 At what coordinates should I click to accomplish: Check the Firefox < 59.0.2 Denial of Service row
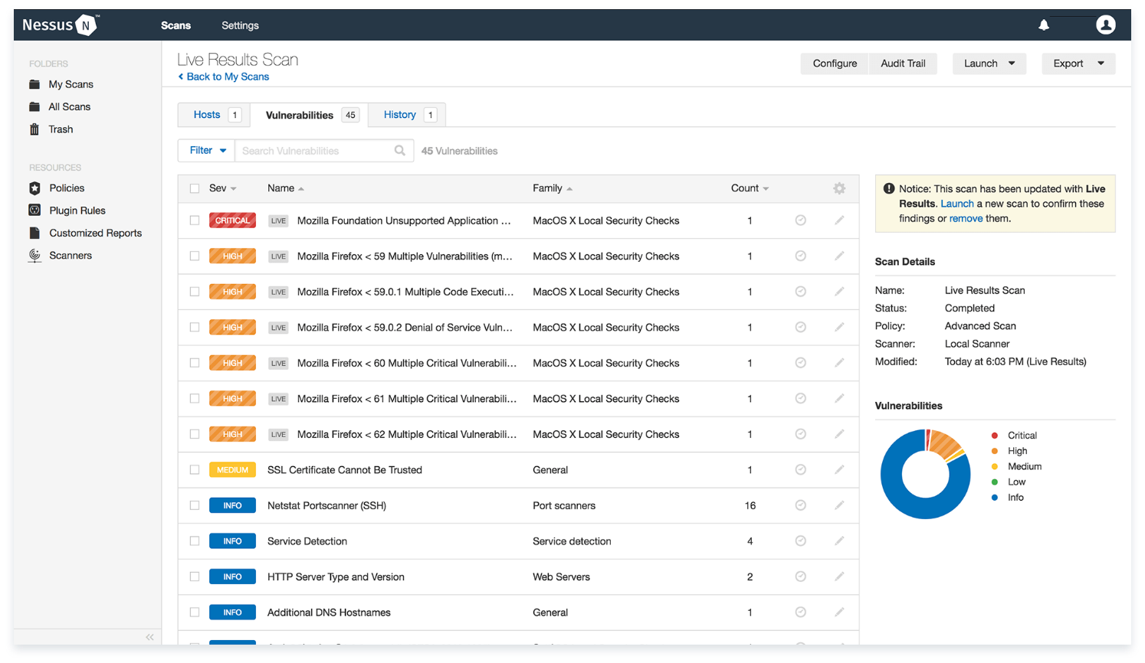pyautogui.click(x=195, y=327)
